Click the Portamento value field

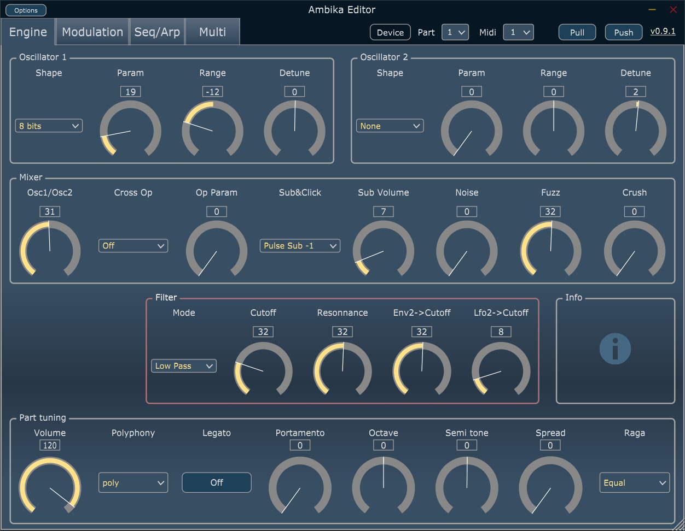click(x=300, y=445)
